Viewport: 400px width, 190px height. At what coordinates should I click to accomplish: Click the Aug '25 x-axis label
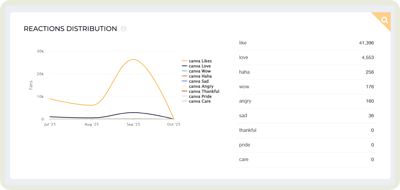pyautogui.click(x=92, y=124)
